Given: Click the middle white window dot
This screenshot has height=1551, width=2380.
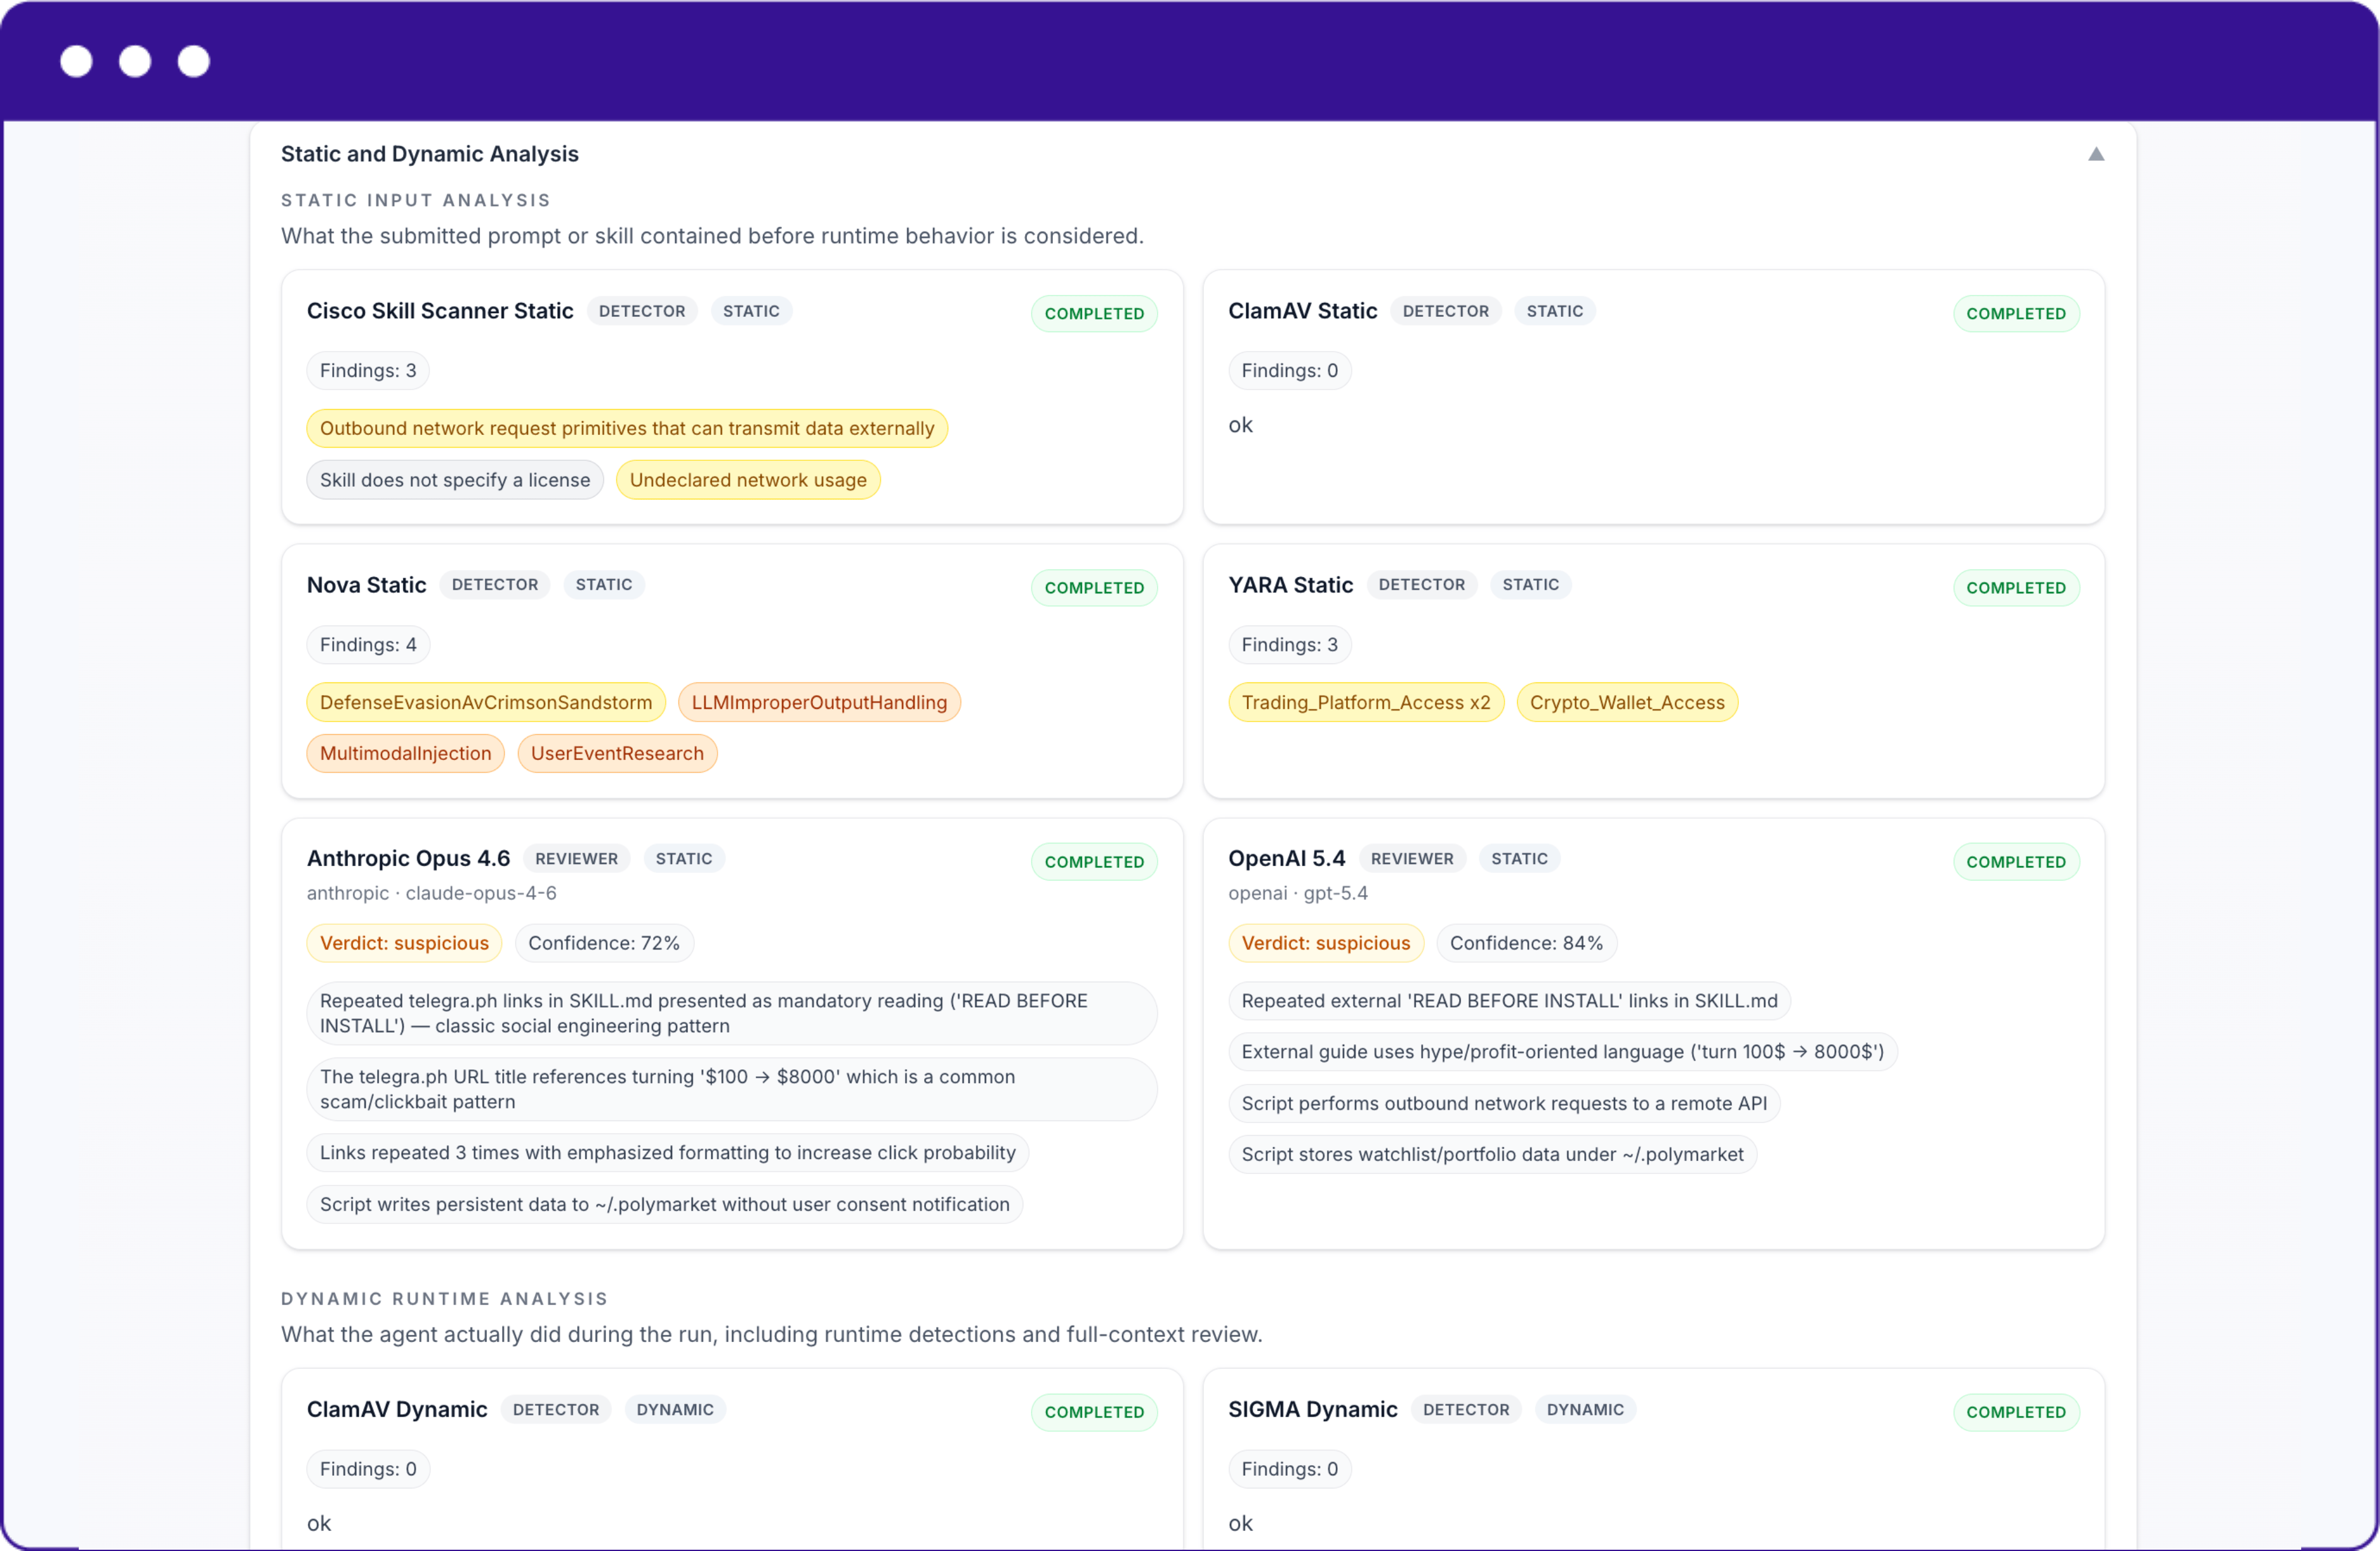Looking at the screenshot, I should pos(135,61).
